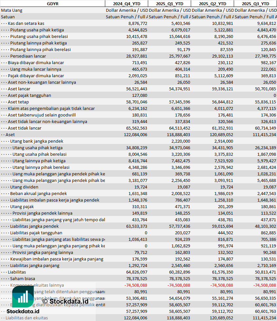
Task: Select cell value 786,407
Action: (x=183, y=200)
